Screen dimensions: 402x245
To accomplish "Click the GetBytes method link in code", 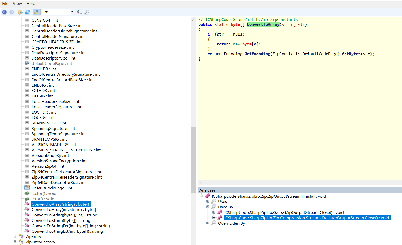I will coord(351,54).
